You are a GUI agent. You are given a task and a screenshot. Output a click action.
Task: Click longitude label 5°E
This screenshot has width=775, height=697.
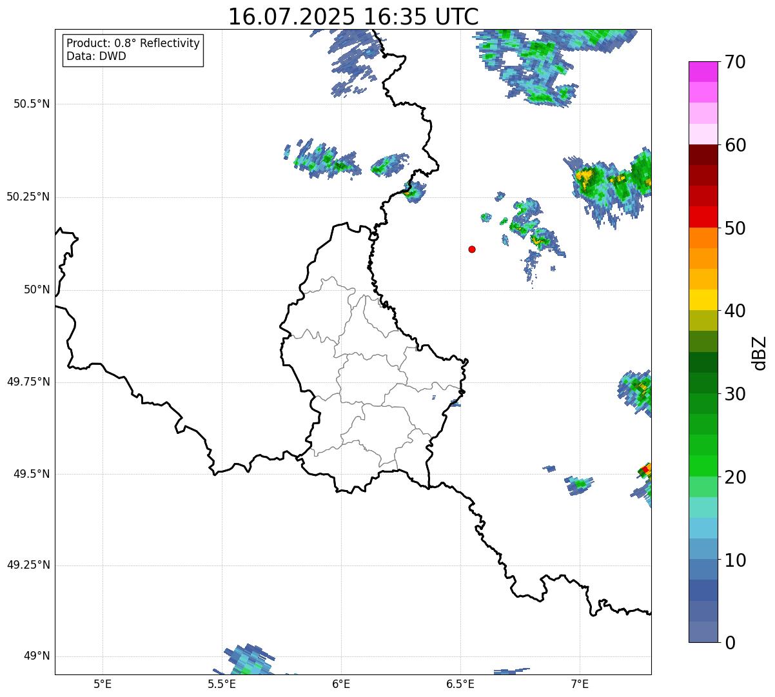click(103, 684)
